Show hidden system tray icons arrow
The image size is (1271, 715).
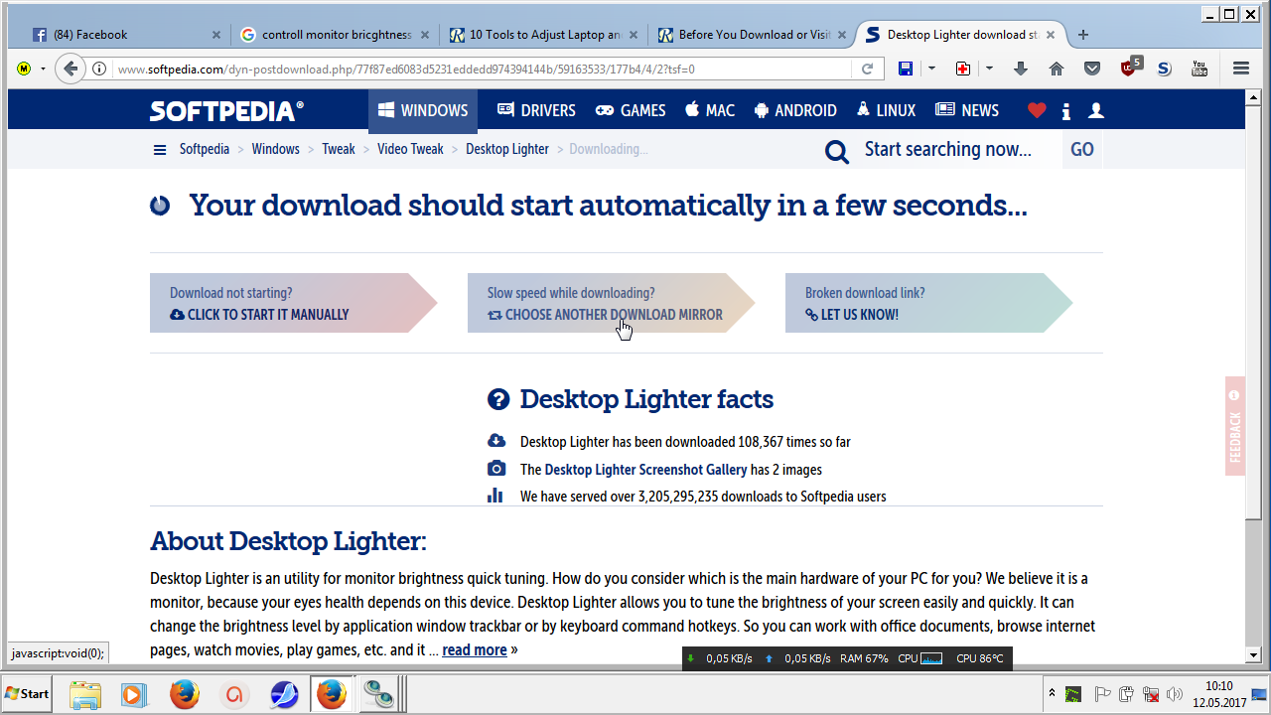click(1052, 692)
